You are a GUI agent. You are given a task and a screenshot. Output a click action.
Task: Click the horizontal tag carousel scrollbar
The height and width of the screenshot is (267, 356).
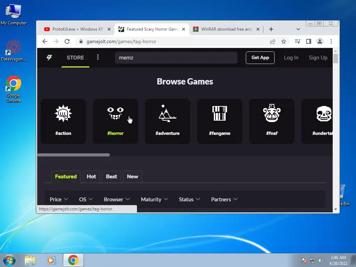(74, 155)
